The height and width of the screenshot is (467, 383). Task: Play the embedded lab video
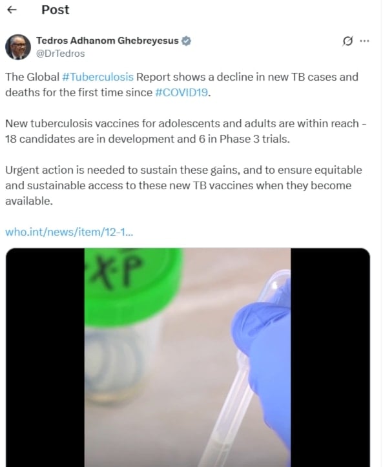click(x=188, y=357)
